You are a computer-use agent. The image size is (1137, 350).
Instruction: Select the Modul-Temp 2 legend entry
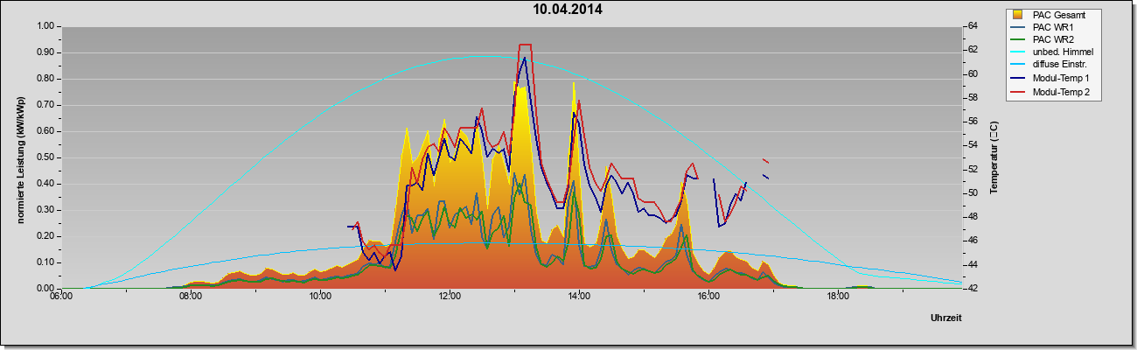(x=1054, y=92)
